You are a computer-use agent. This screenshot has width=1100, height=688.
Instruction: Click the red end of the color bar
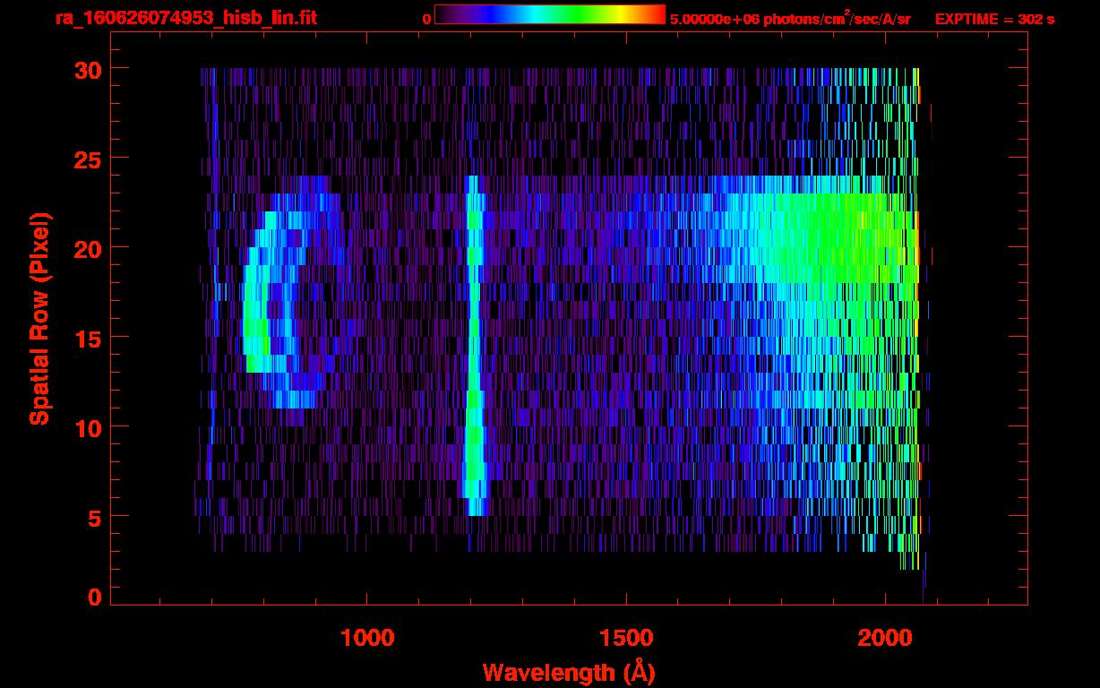coord(656,14)
